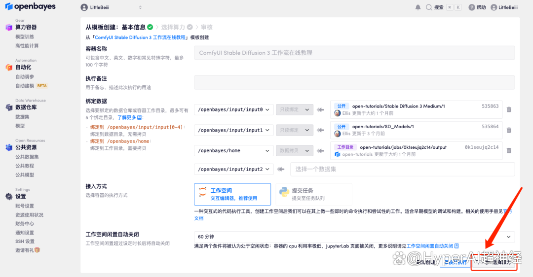Click the 公共资源 sidebar icon
The width and height of the screenshot is (533, 277).
click(x=9, y=148)
